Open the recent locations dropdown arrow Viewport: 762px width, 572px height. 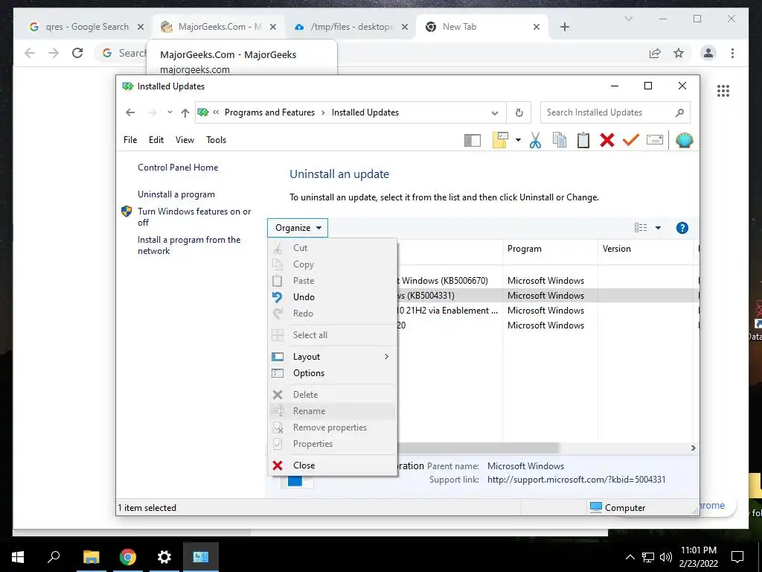pyautogui.click(x=170, y=112)
